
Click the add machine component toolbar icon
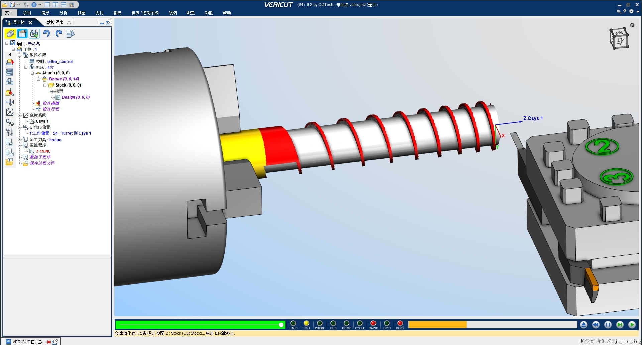(34, 34)
